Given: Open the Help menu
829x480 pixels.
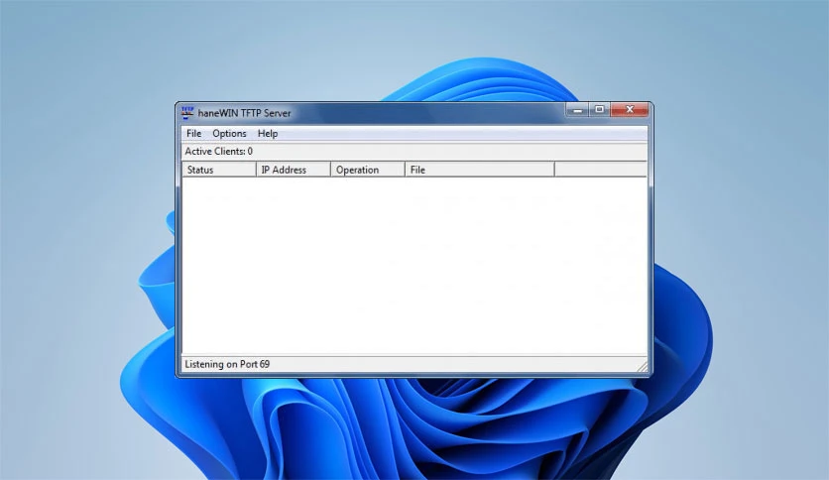Looking at the screenshot, I should click(x=268, y=134).
